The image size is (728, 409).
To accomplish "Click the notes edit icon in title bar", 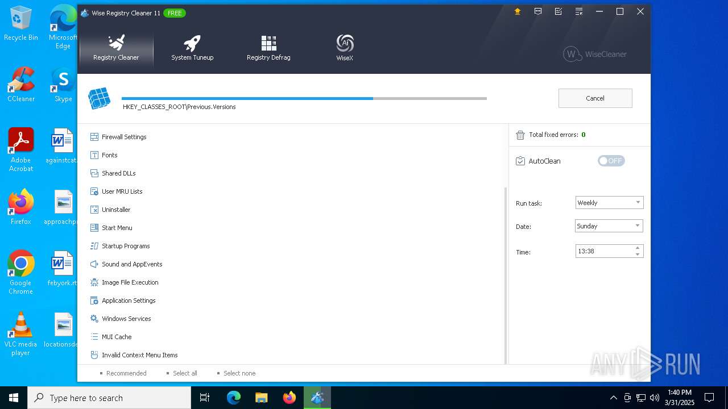I will (559, 11).
